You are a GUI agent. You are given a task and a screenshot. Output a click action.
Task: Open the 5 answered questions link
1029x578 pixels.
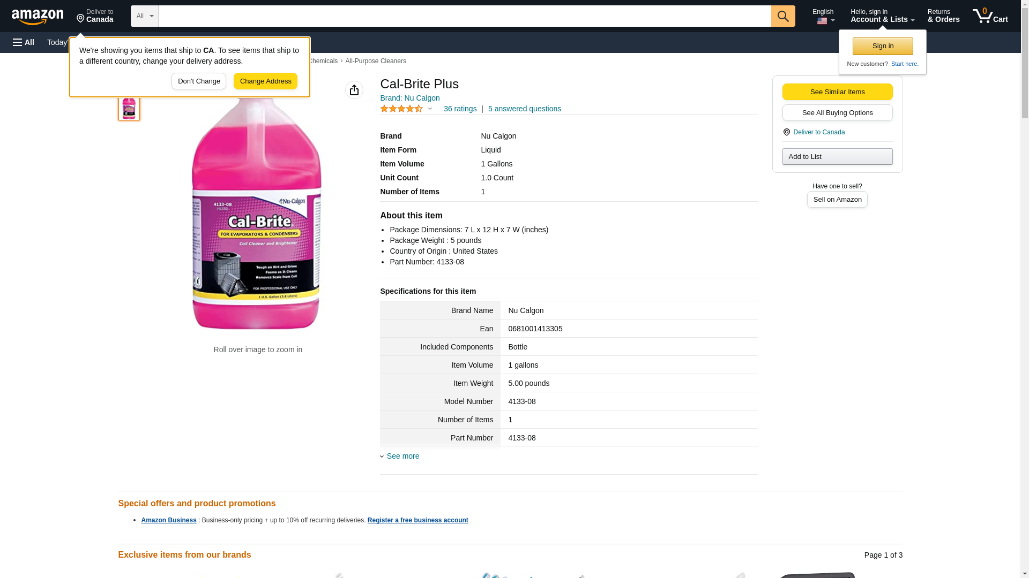pos(524,109)
